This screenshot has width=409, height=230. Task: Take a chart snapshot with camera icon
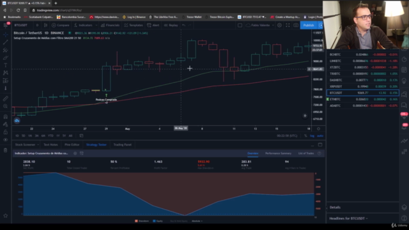pos(296,26)
